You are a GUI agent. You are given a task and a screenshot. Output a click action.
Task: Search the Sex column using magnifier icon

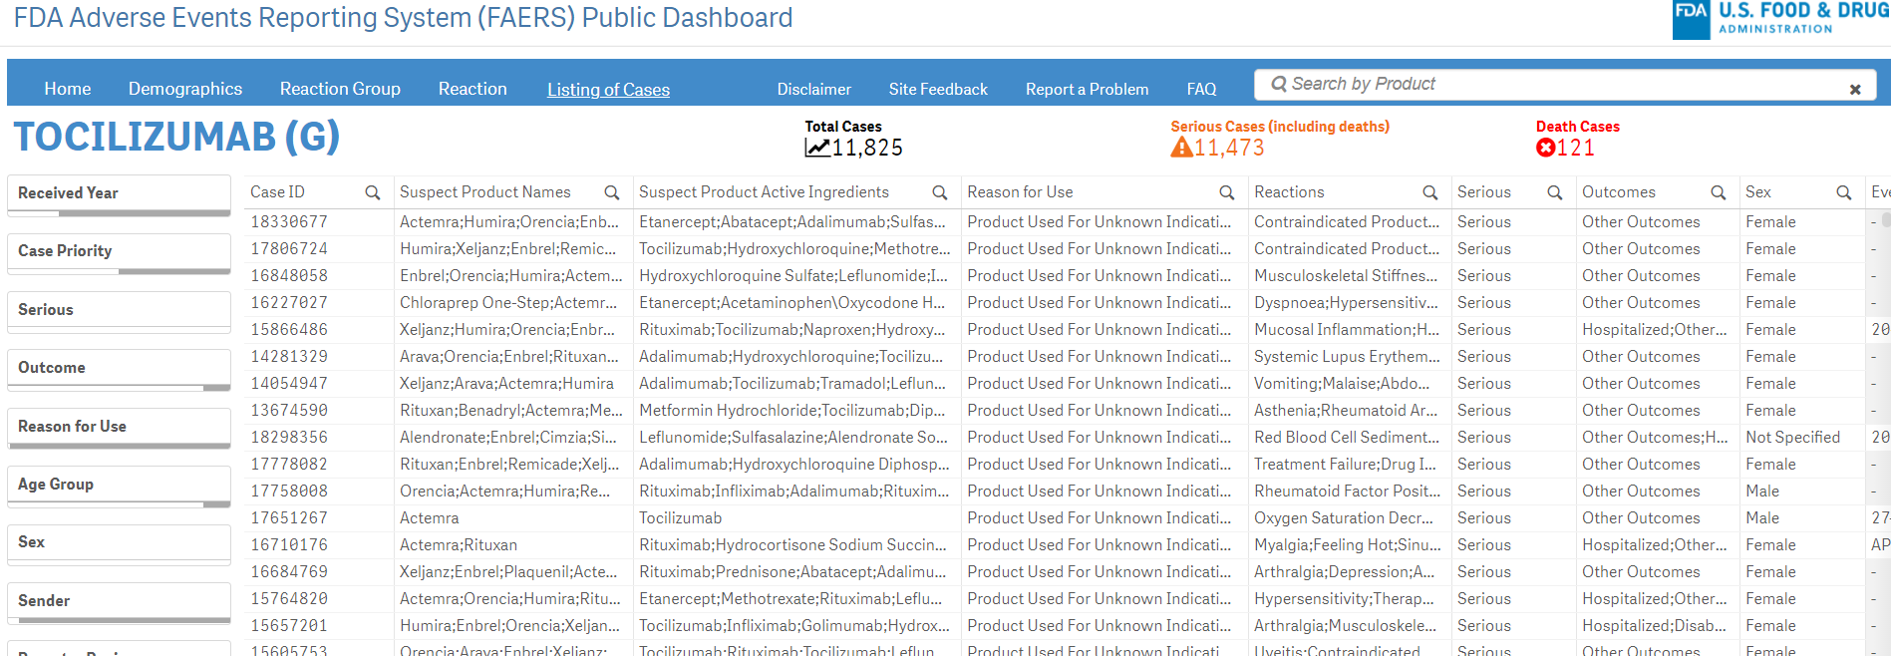pos(1844,192)
